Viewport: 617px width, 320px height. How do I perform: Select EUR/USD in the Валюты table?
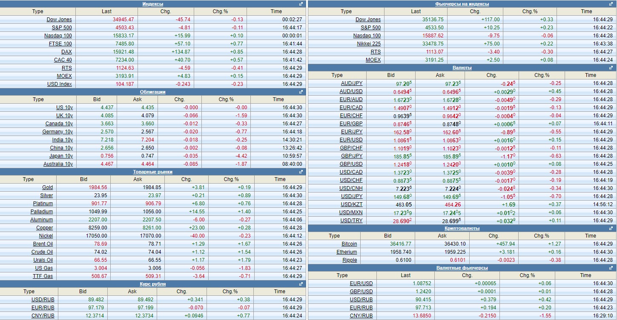click(351, 140)
